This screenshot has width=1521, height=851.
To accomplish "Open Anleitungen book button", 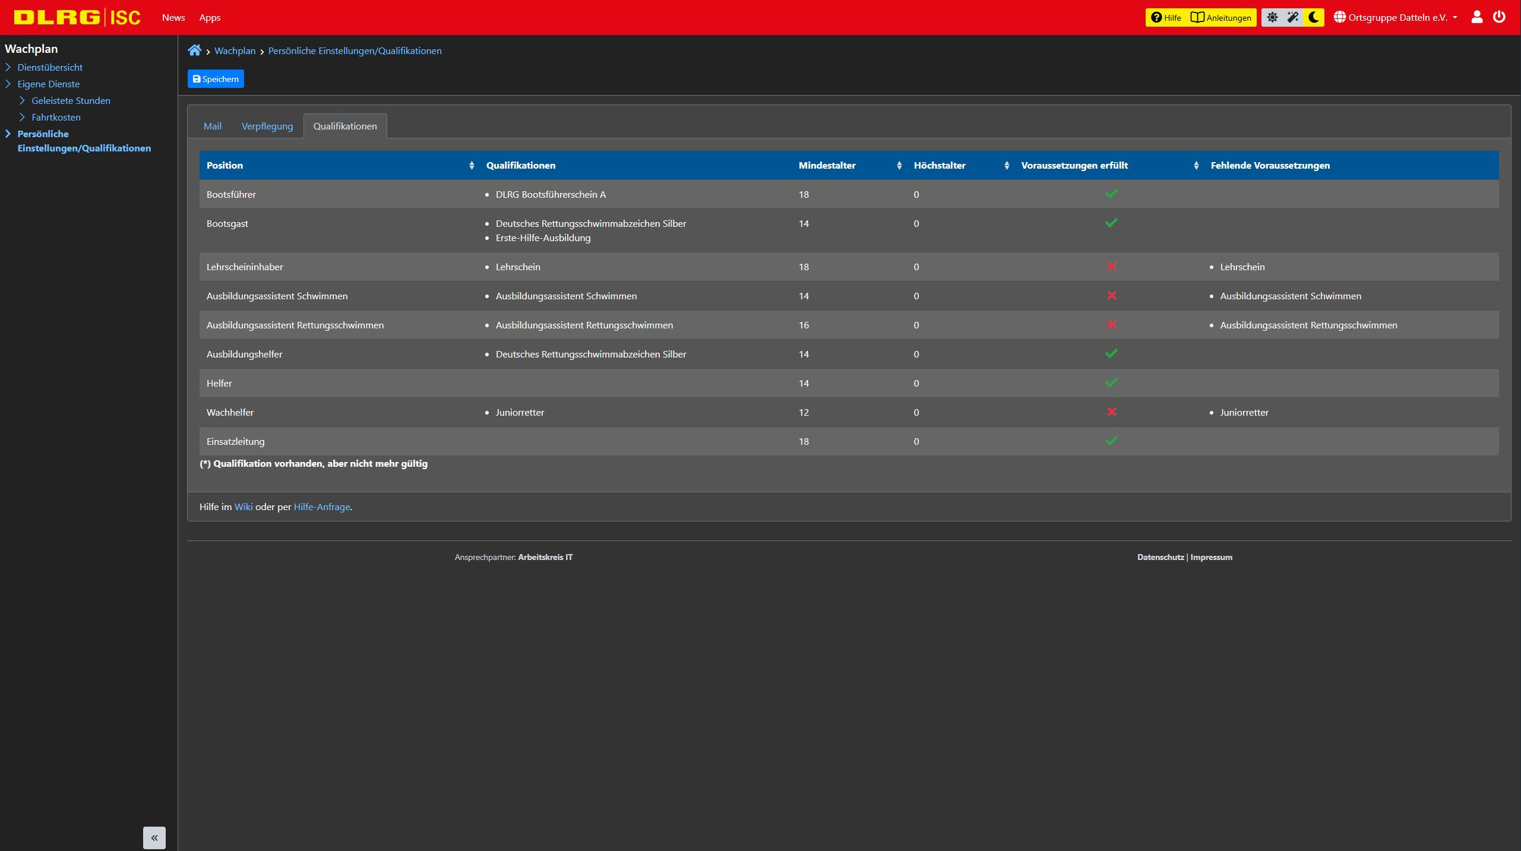I will (1221, 17).
